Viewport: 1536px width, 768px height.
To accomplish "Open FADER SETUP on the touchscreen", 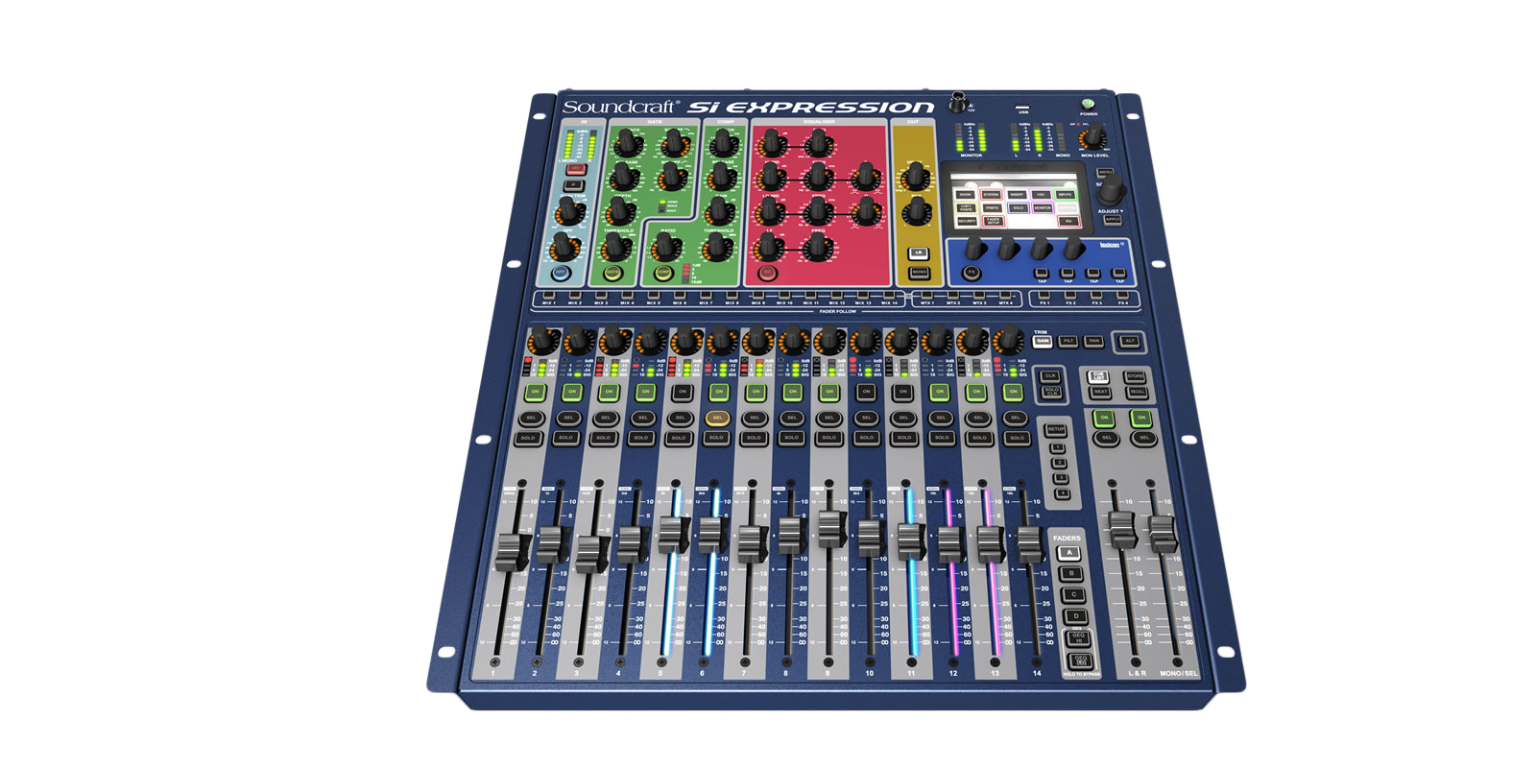I will [x=993, y=221].
